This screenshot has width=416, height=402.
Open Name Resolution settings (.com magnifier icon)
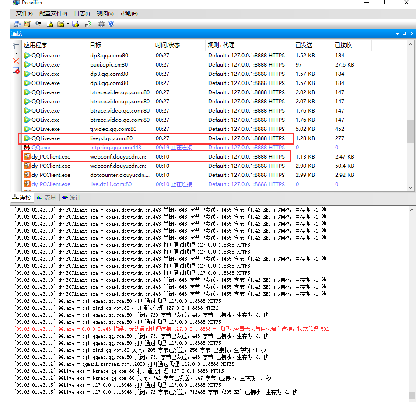(37, 24)
